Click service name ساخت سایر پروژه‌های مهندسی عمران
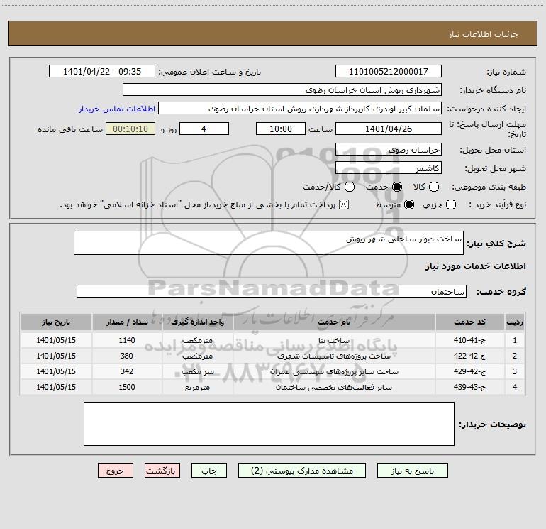This screenshot has height=529, width=546. [334, 372]
